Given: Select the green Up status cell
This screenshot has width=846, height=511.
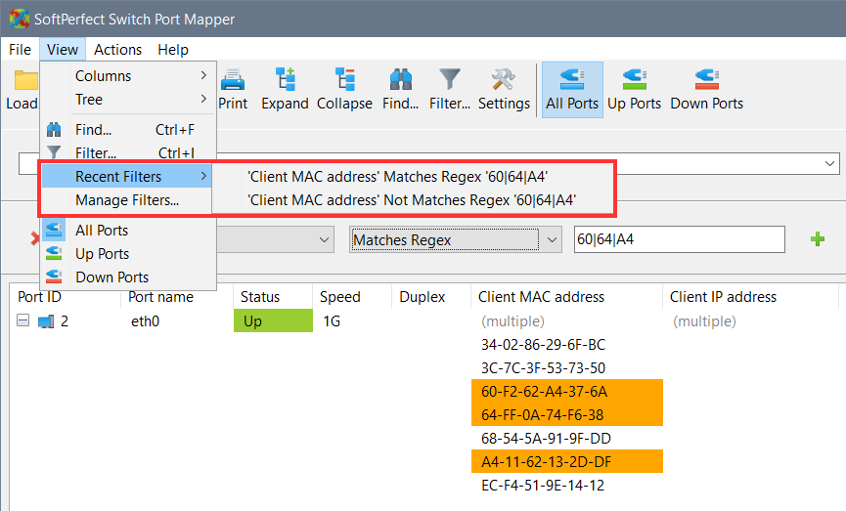Looking at the screenshot, I should (x=273, y=320).
